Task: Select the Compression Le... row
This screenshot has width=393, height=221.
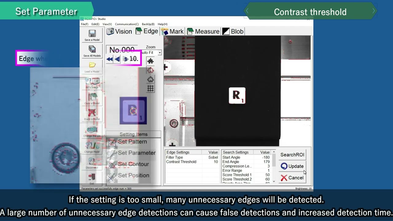Action: point(246,166)
